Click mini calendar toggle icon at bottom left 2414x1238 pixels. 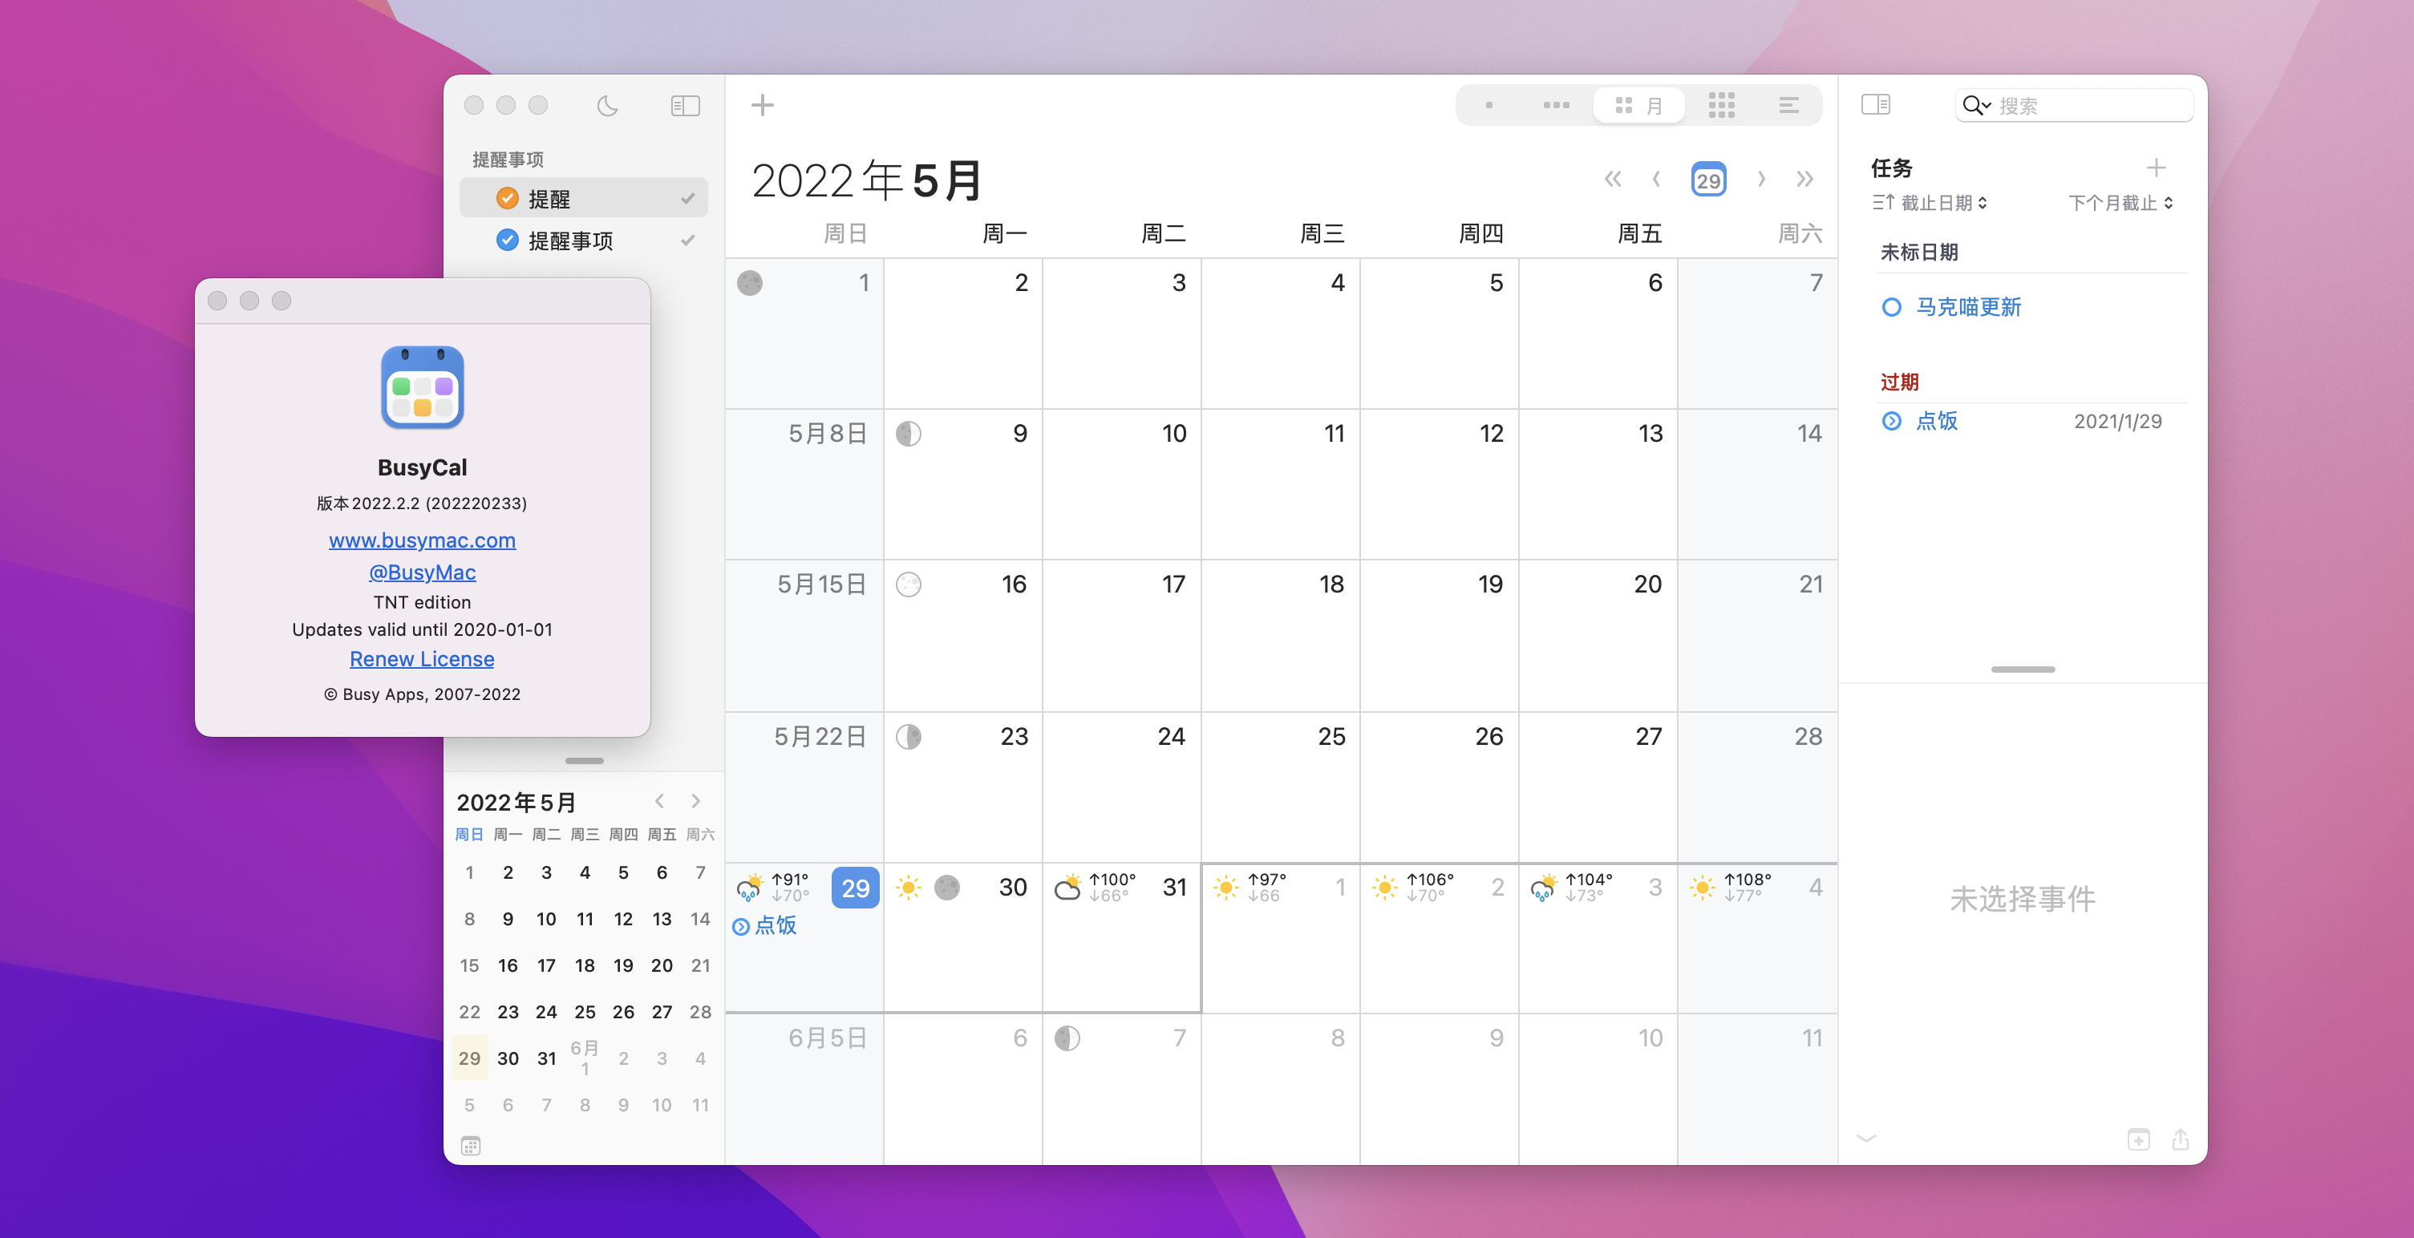(471, 1145)
